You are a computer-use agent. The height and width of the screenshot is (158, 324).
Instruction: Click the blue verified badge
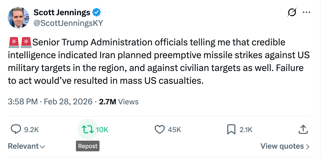pos(97,12)
